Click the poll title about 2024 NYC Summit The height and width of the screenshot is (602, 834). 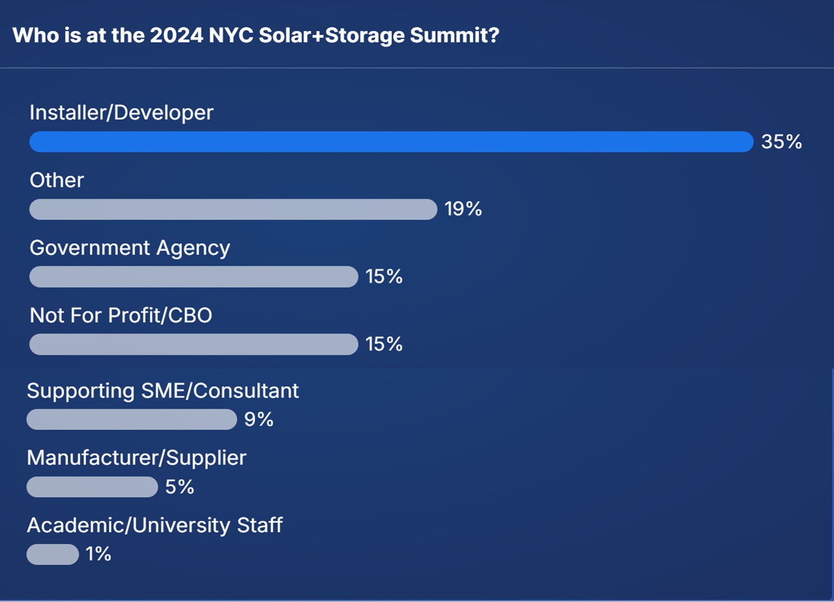coord(256,36)
